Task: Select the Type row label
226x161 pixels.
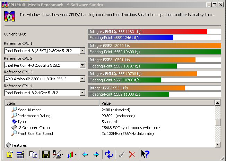Action: 21,122
